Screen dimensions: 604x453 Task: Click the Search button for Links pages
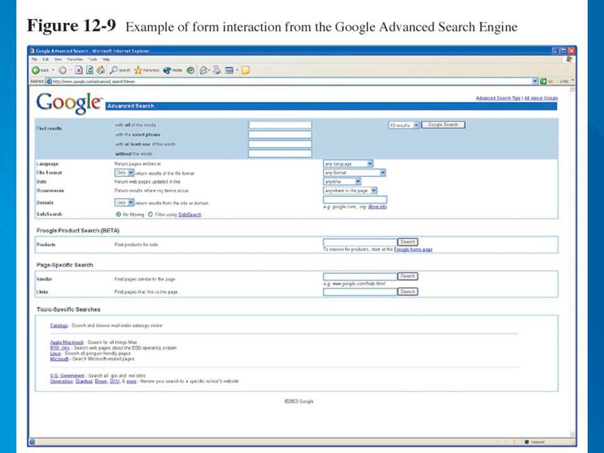(408, 291)
